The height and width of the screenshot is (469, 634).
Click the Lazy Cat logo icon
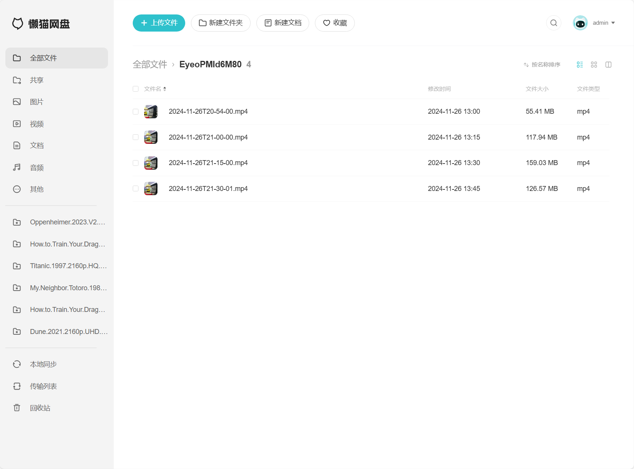(17, 24)
